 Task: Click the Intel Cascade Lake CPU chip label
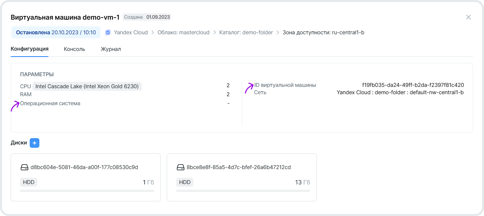tap(87, 87)
